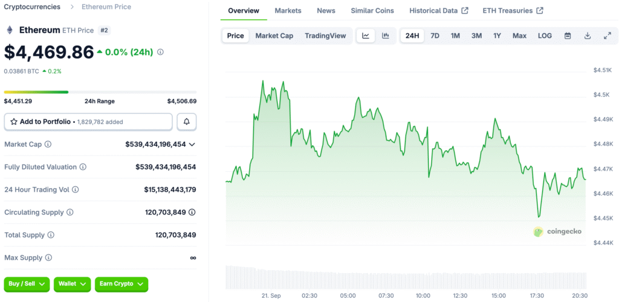Click the $15,138,443,179 trading volume value
The image size is (619, 302).
(x=170, y=190)
